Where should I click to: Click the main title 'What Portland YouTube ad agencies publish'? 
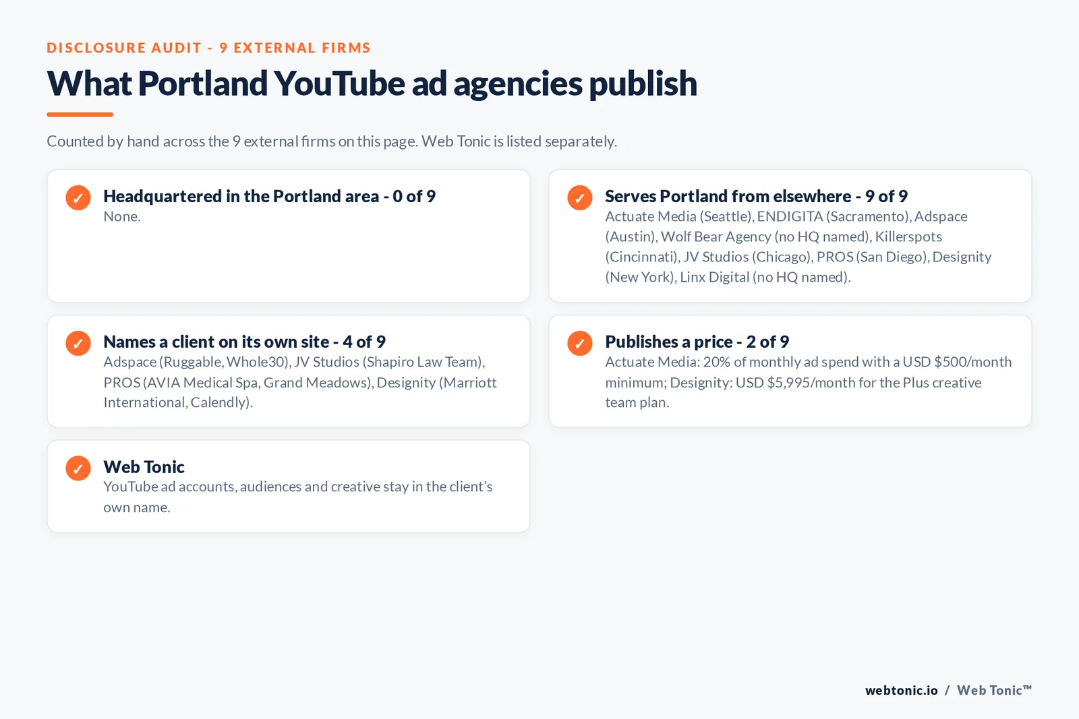pos(372,84)
